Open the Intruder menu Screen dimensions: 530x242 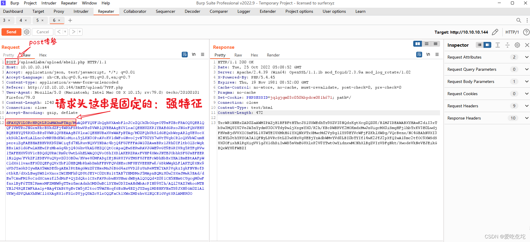coord(49,3)
